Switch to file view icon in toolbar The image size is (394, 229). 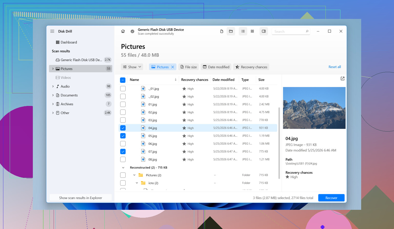click(222, 31)
